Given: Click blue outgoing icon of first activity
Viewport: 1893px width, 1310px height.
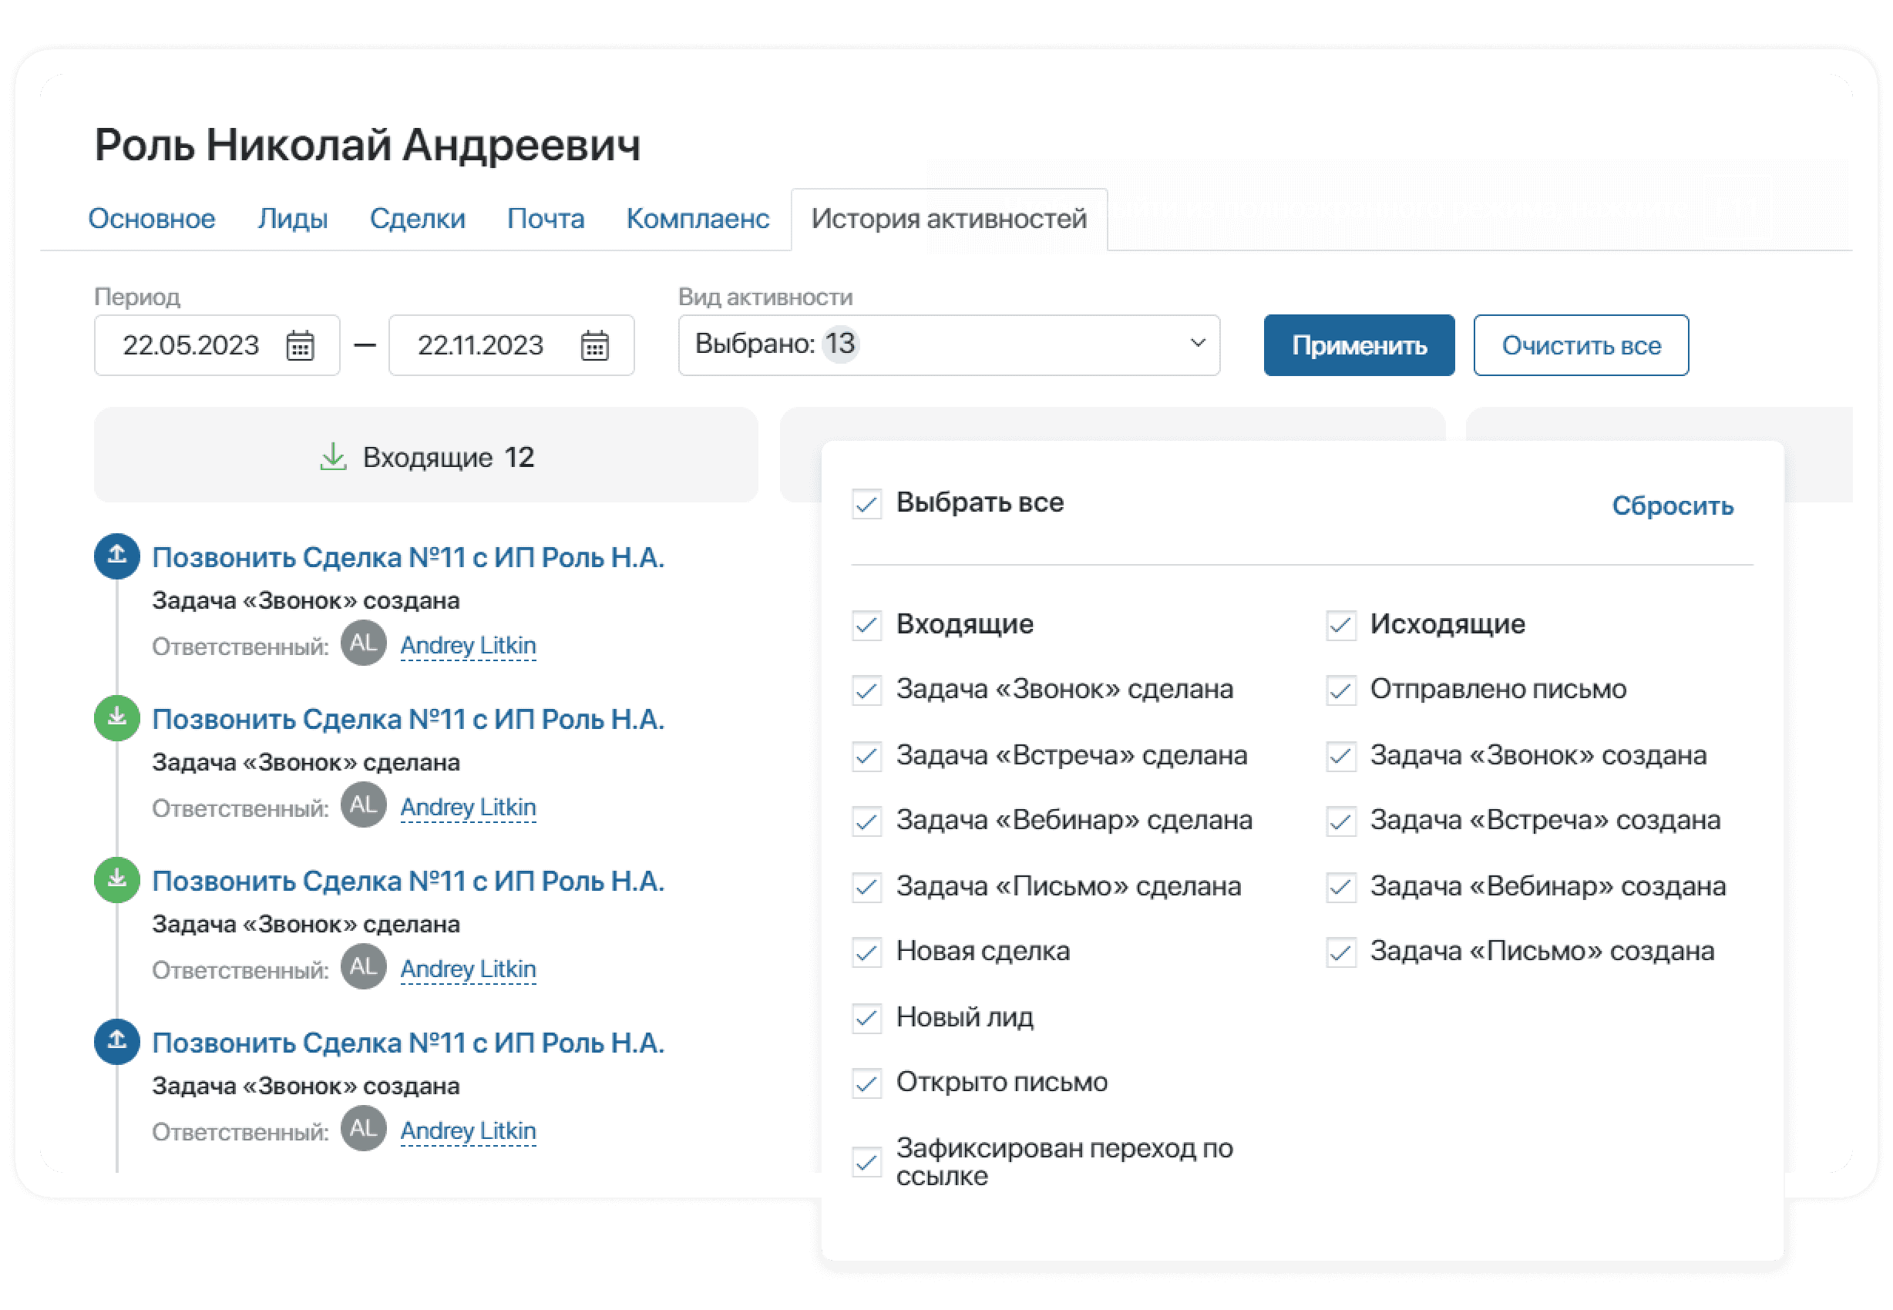Looking at the screenshot, I should [117, 556].
